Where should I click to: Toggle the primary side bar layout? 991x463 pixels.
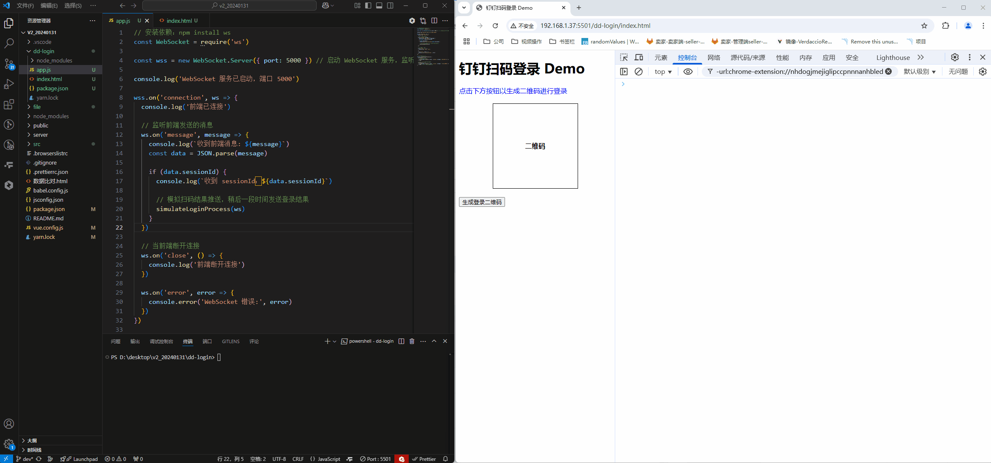(x=368, y=5)
